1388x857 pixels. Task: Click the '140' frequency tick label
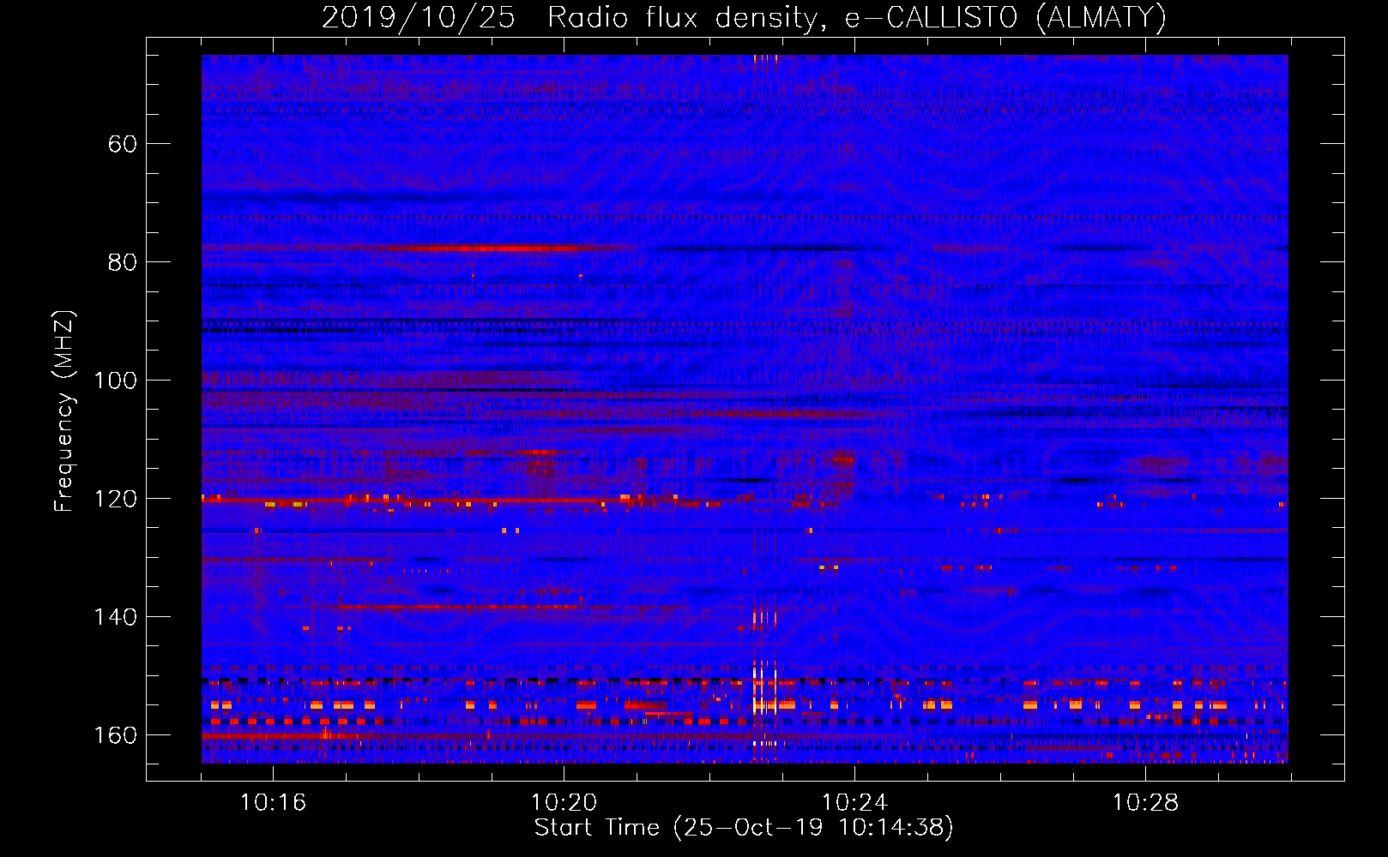(x=115, y=617)
